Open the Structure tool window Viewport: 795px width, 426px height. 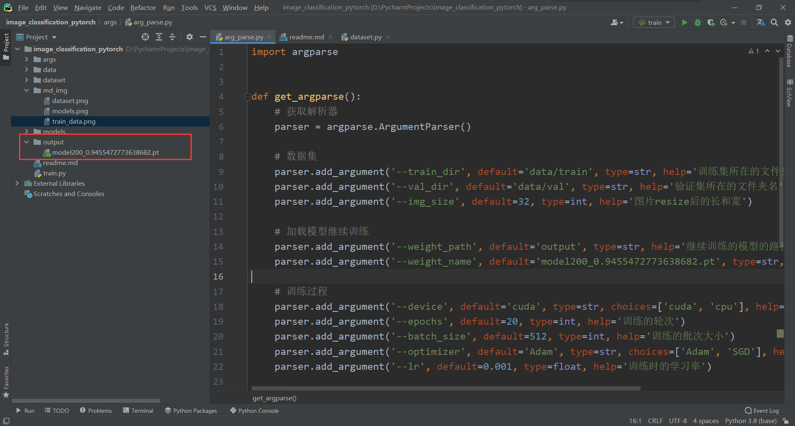pos(6,339)
